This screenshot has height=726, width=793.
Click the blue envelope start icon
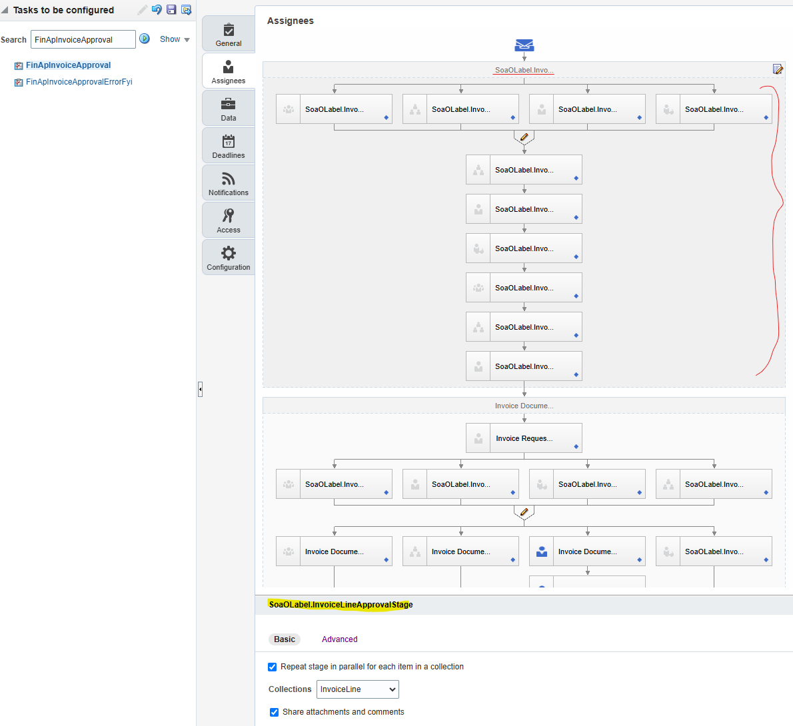click(524, 45)
